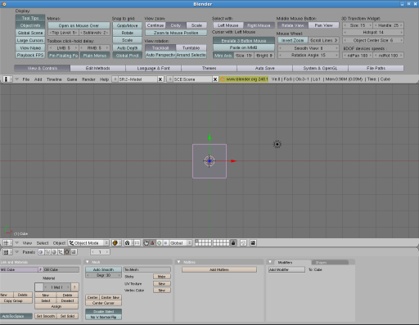Image resolution: width=419 pixels, height=325 pixels.
Task: Open the buttons window type selector
Action: pyautogui.click(x=7, y=252)
